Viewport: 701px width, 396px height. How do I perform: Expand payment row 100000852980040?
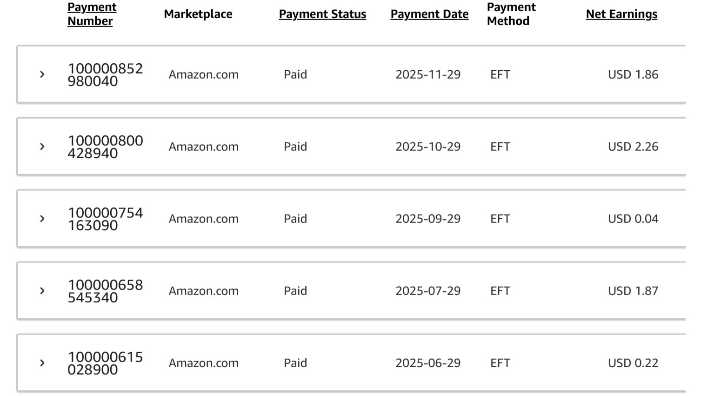tap(42, 74)
